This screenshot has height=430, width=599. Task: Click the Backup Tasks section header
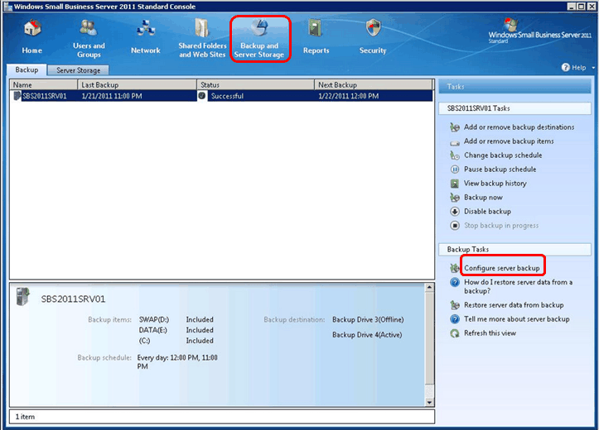pyautogui.click(x=514, y=249)
